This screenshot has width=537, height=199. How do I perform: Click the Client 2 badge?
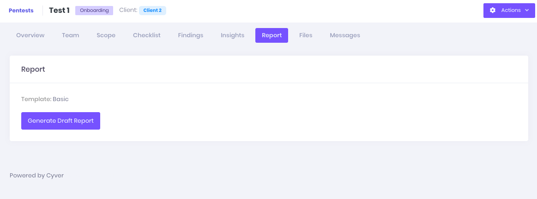click(152, 11)
